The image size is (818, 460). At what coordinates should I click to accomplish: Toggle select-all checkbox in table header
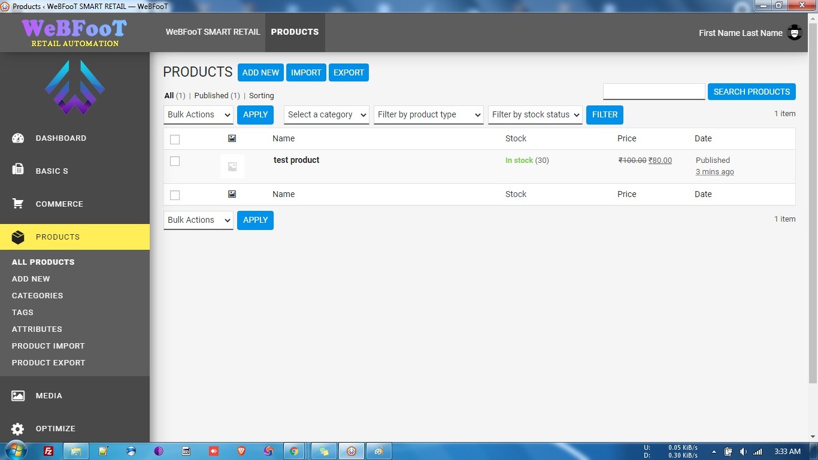(x=175, y=140)
